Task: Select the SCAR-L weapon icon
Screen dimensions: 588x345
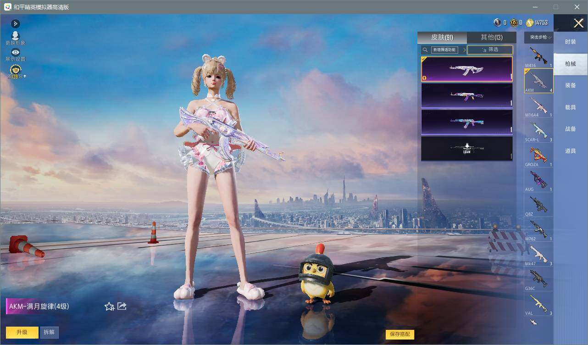Action: tap(539, 130)
